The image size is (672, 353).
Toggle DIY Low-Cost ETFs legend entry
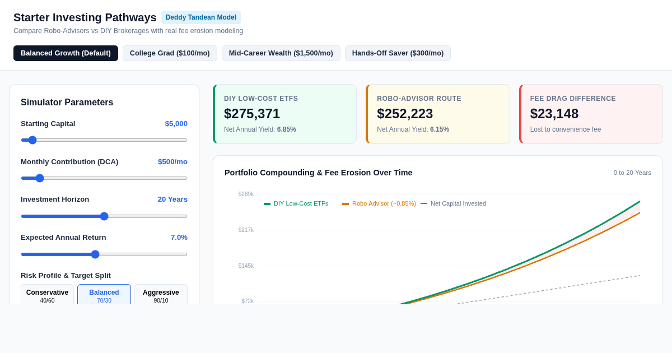pyautogui.click(x=296, y=203)
